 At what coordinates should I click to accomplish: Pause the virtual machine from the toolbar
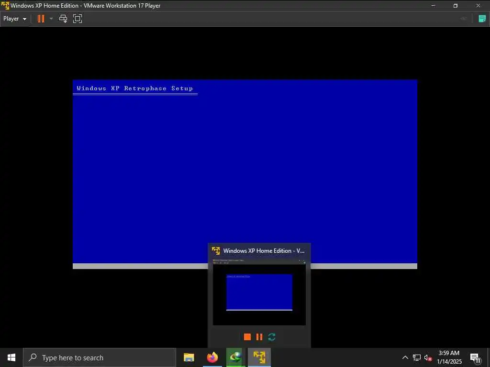pos(41,19)
